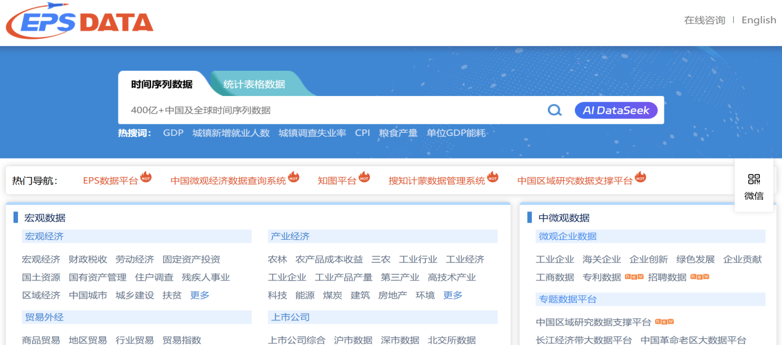Open 专利数据 database
The image size is (782, 345).
pyautogui.click(x=602, y=277)
